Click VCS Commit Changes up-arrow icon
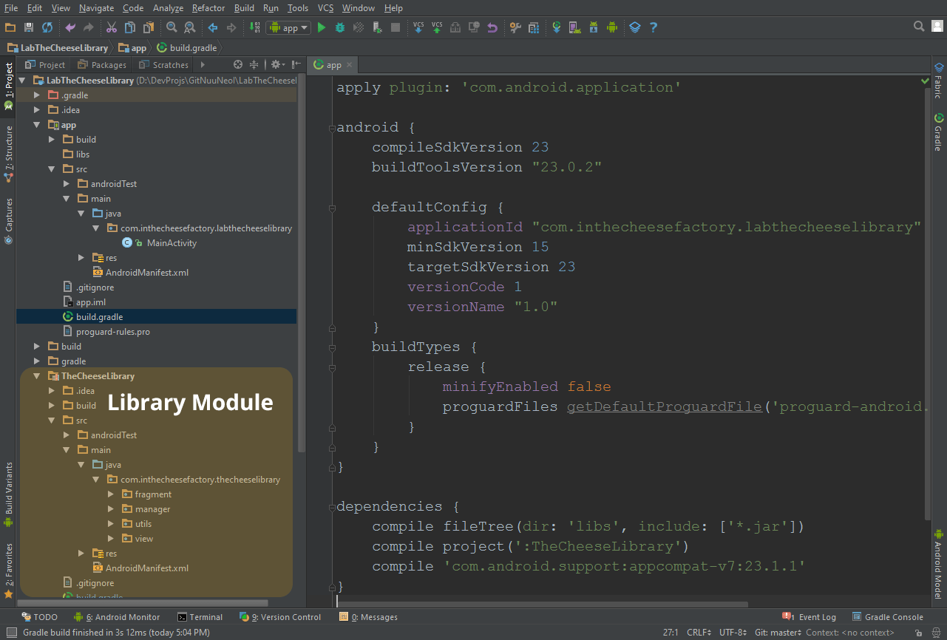Image resolution: width=947 pixels, height=640 pixels. pyautogui.click(x=437, y=27)
